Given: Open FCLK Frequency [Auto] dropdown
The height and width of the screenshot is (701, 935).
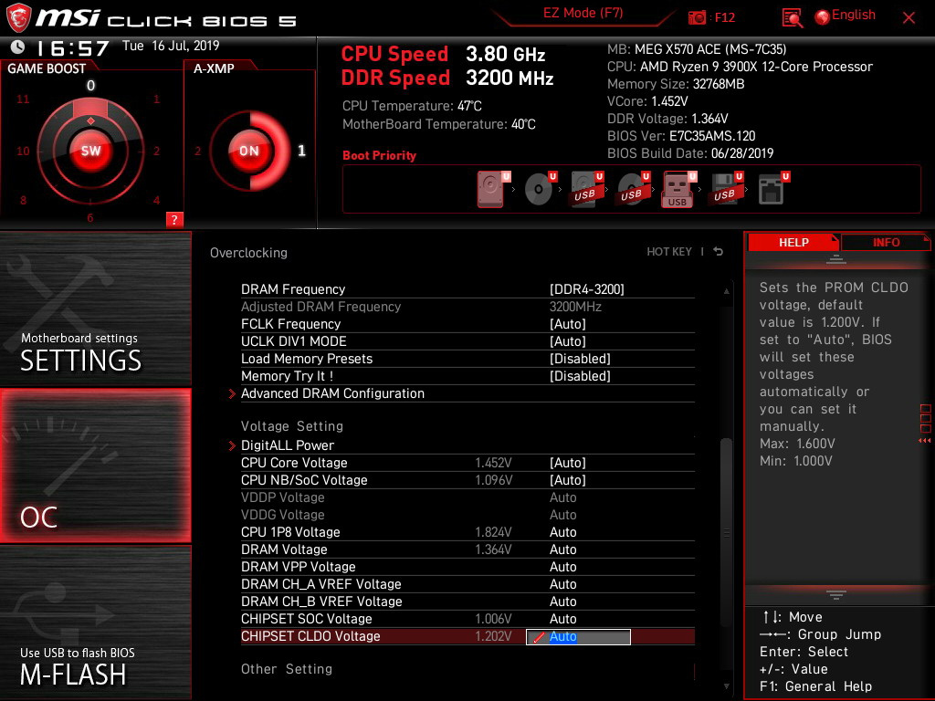Looking at the screenshot, I should [568, 324].
